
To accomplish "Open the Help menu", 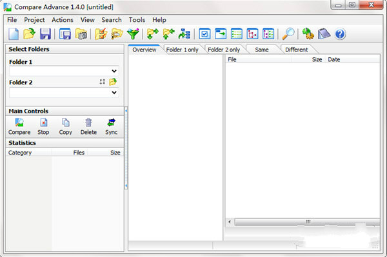I will [x=159, y=20].
